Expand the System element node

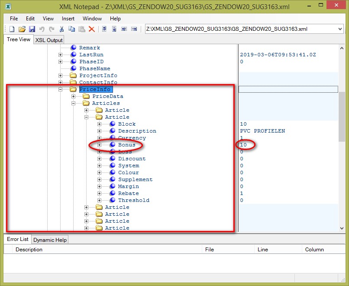click(99, 166)
